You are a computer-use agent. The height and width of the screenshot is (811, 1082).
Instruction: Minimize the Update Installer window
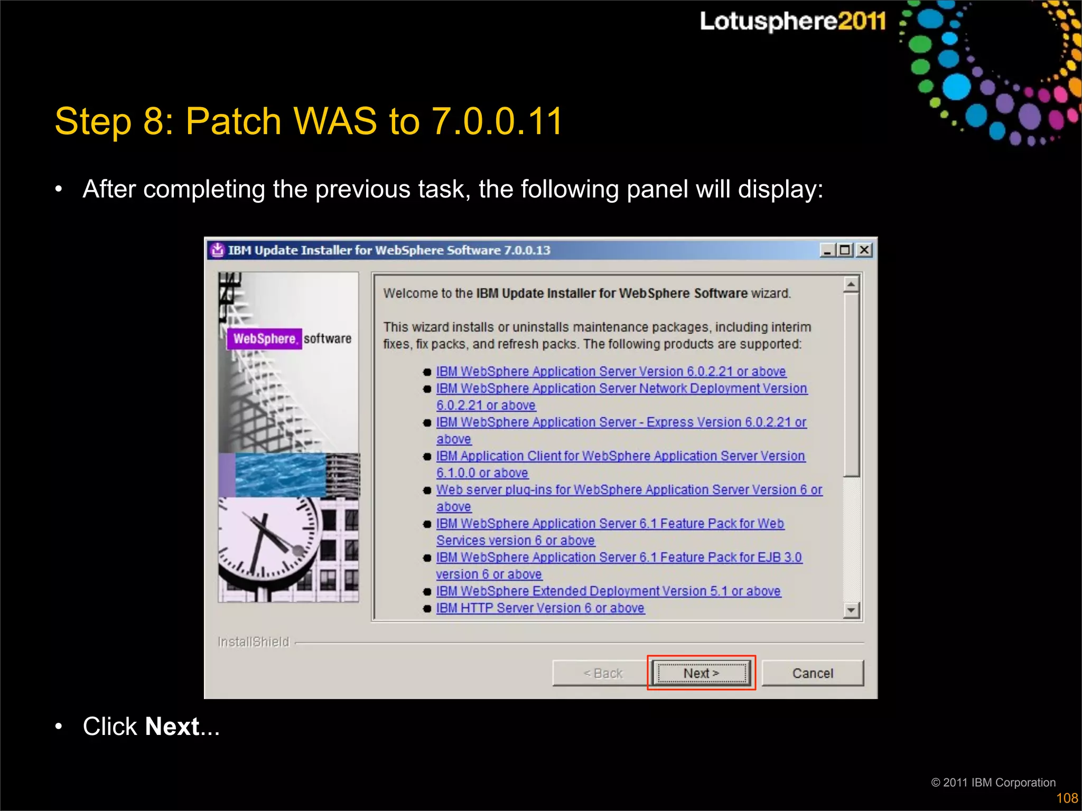coord(827,250)
